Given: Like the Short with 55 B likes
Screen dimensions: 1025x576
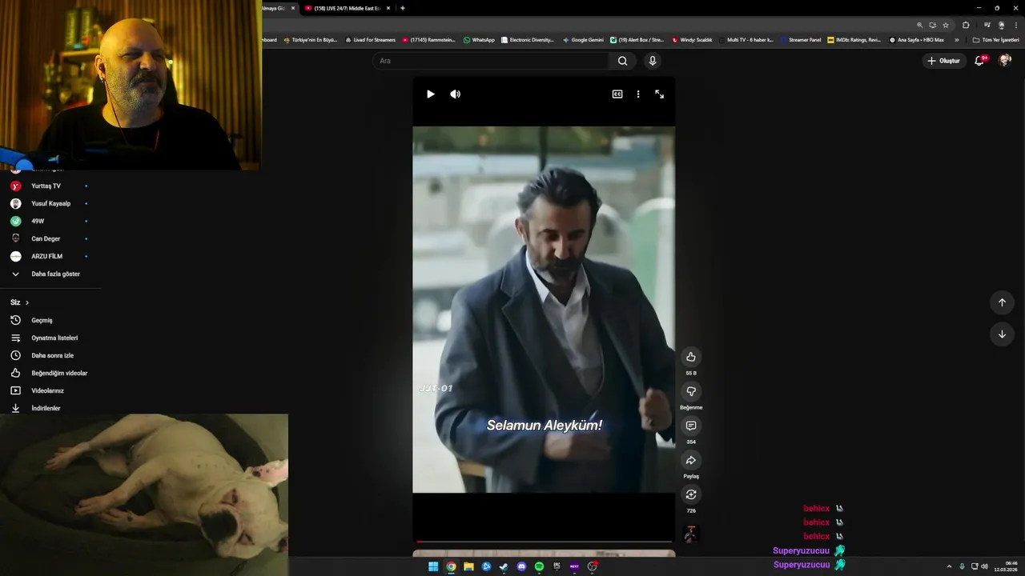Looking at the screenshot, I should pos(691,357).
